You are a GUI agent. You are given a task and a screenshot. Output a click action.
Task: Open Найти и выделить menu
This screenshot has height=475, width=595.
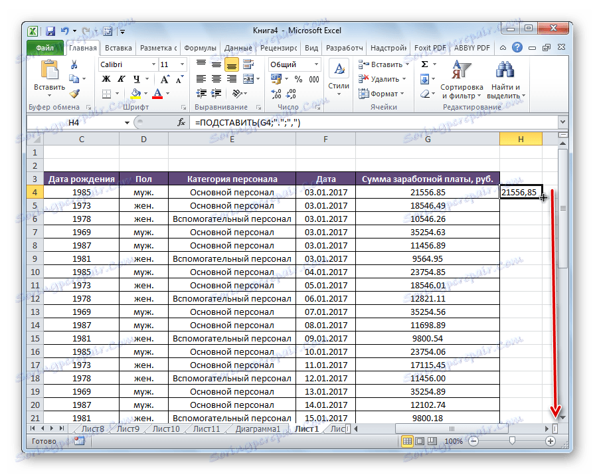(505, 80)
